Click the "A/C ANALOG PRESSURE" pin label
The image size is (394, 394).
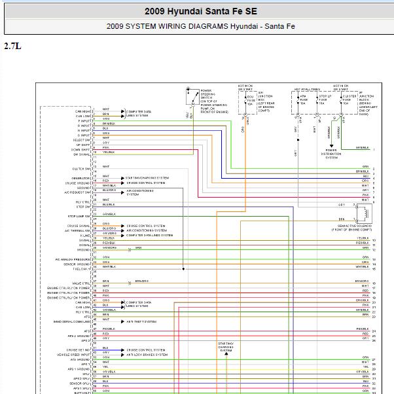pos(73,259)
